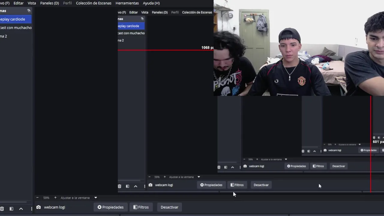Click the outer 'Ajustar a la ventana' label
Viewport: 384px width, 216px height.
click(75, 198)
